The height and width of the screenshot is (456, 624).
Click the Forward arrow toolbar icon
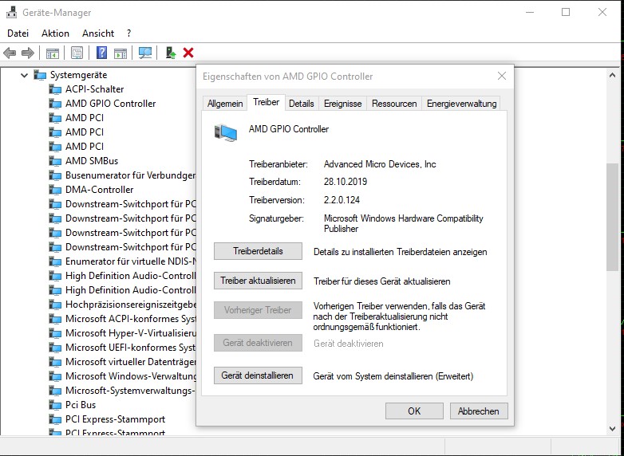coord(27,53)
